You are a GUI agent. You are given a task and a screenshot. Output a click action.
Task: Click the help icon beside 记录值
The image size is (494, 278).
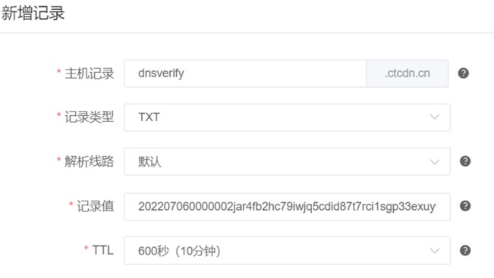tap(465, 206)
